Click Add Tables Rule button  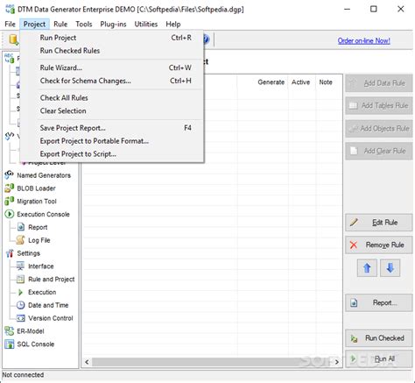coord(379,106)
